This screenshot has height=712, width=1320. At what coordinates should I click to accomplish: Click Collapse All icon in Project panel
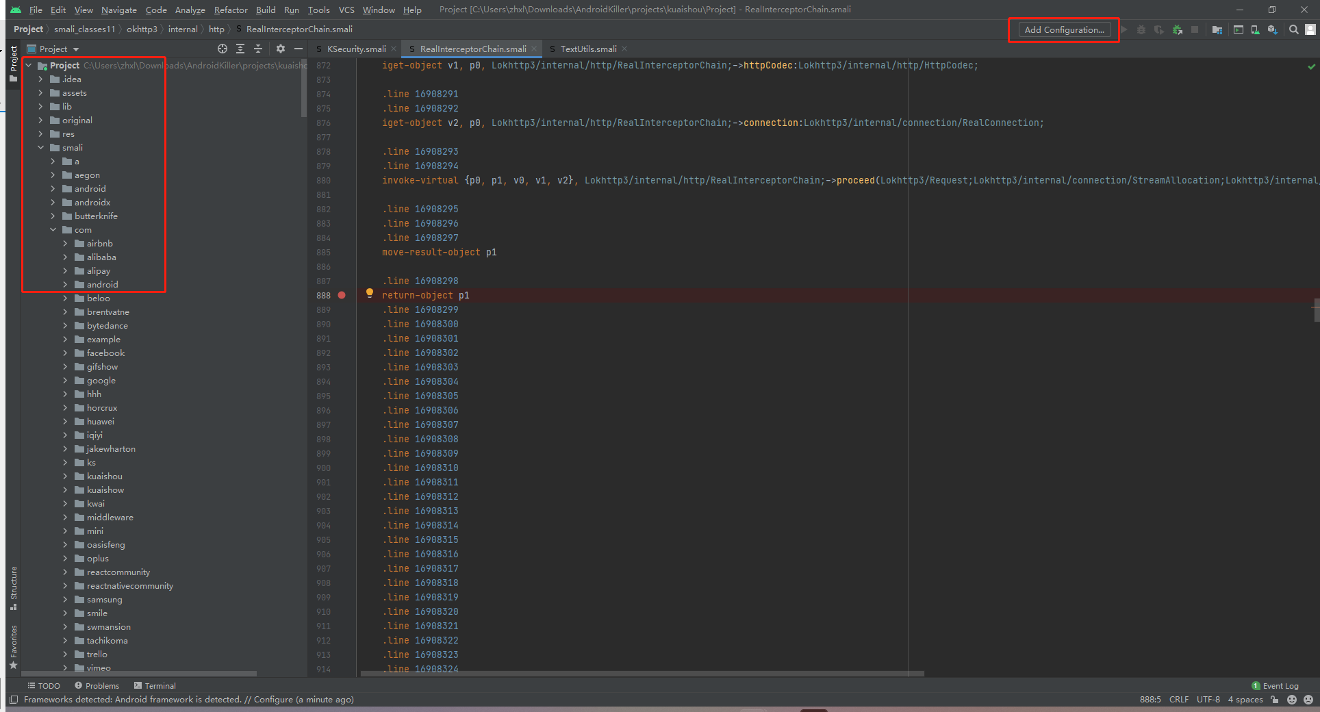point(258,49)
